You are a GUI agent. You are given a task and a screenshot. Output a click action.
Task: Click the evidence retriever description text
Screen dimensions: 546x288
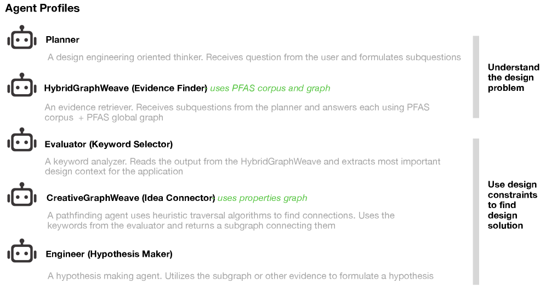pyautogui.click(x=237, y=112)
